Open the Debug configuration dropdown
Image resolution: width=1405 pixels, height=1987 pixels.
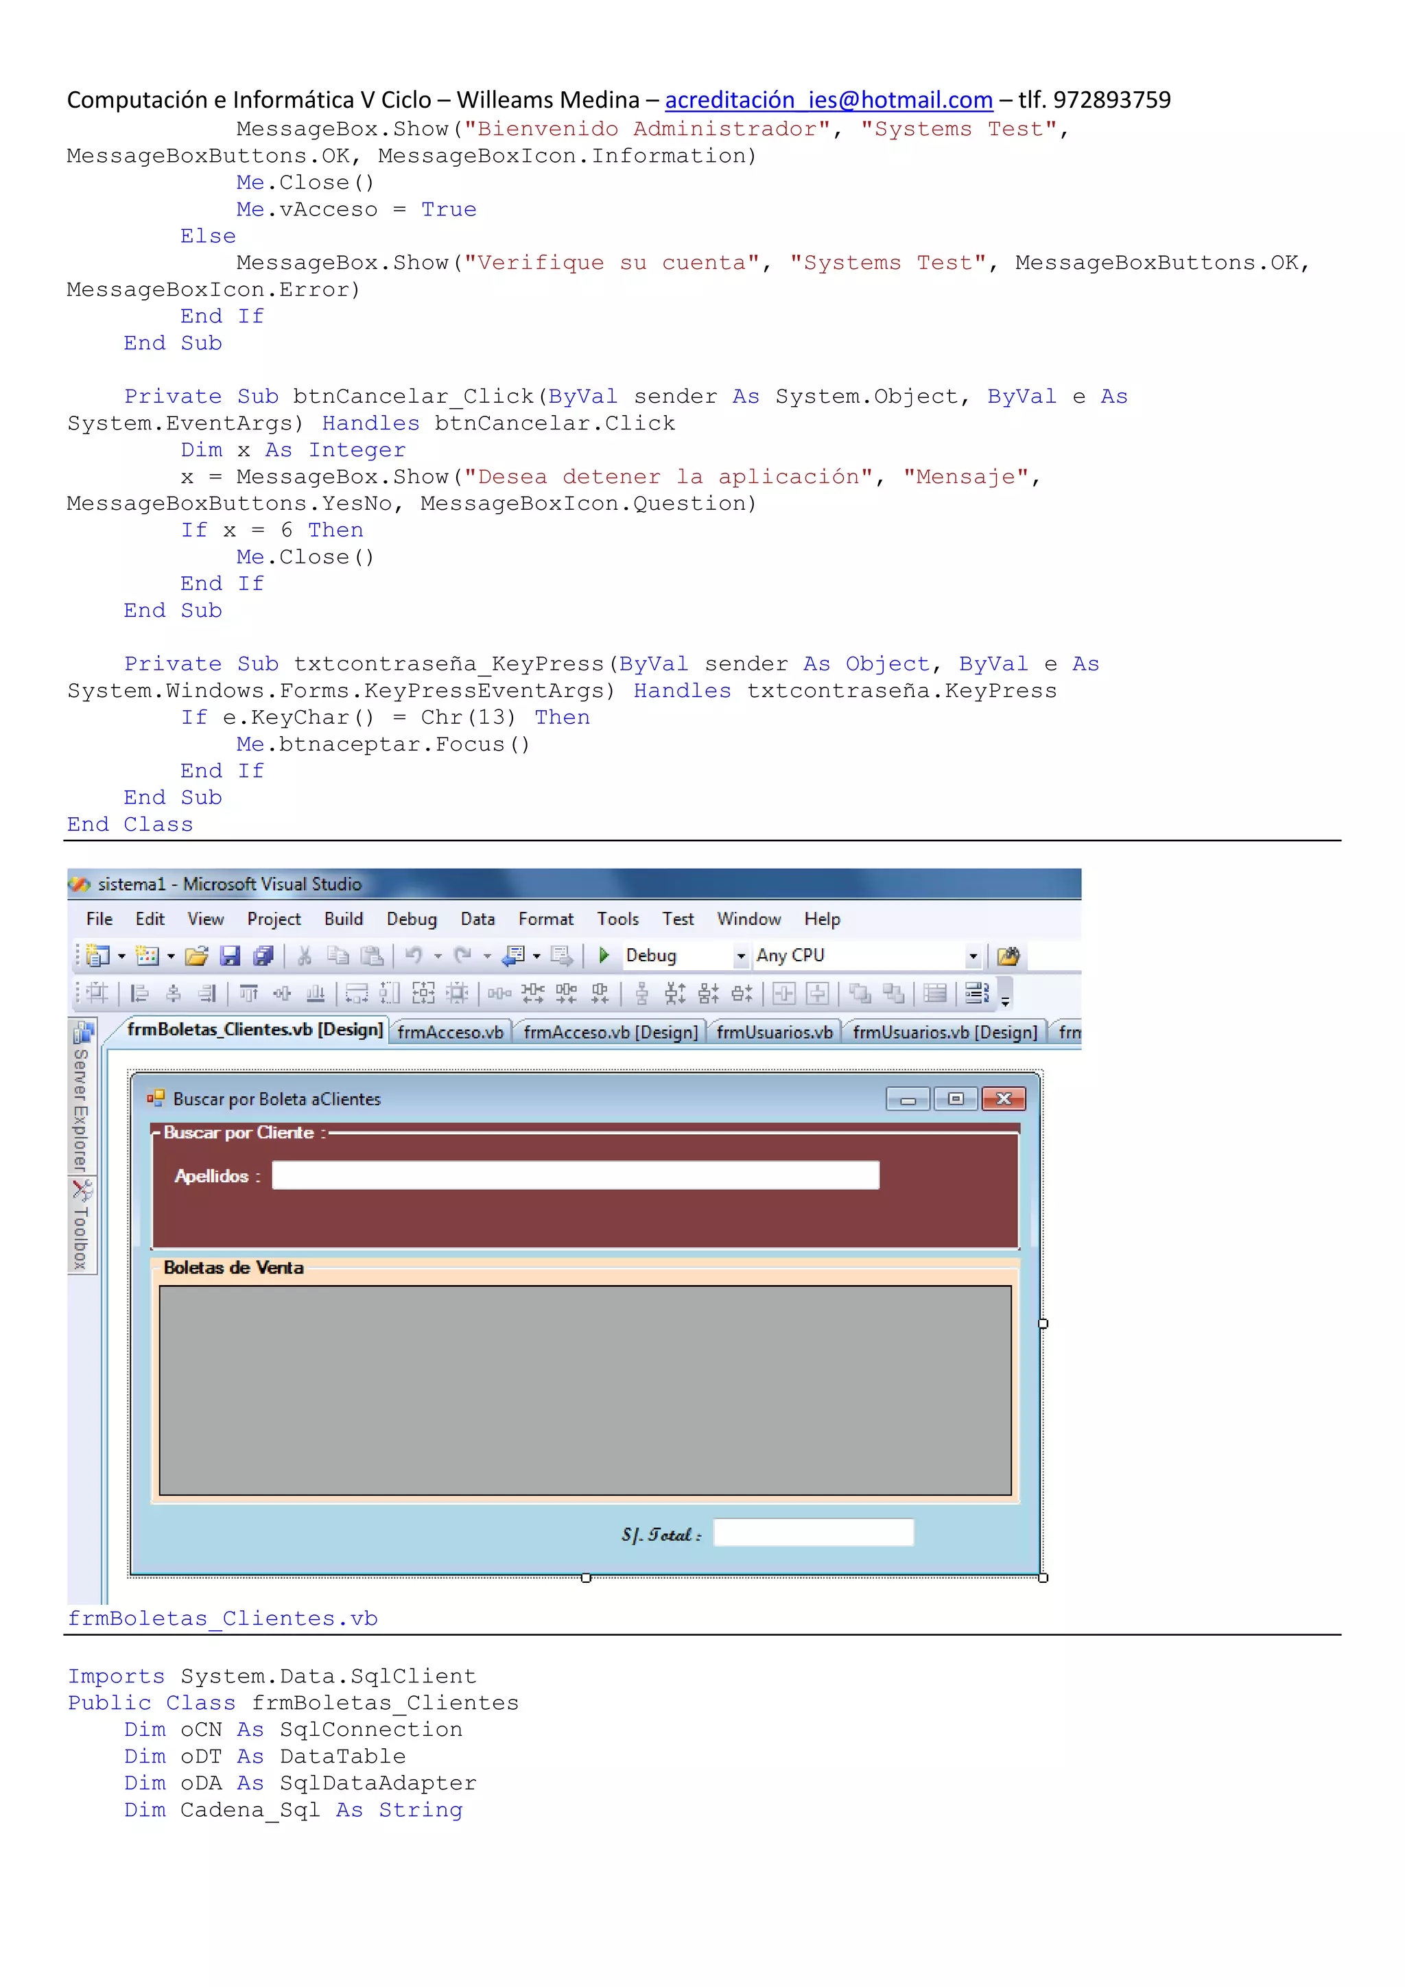(x=740, y=956)
